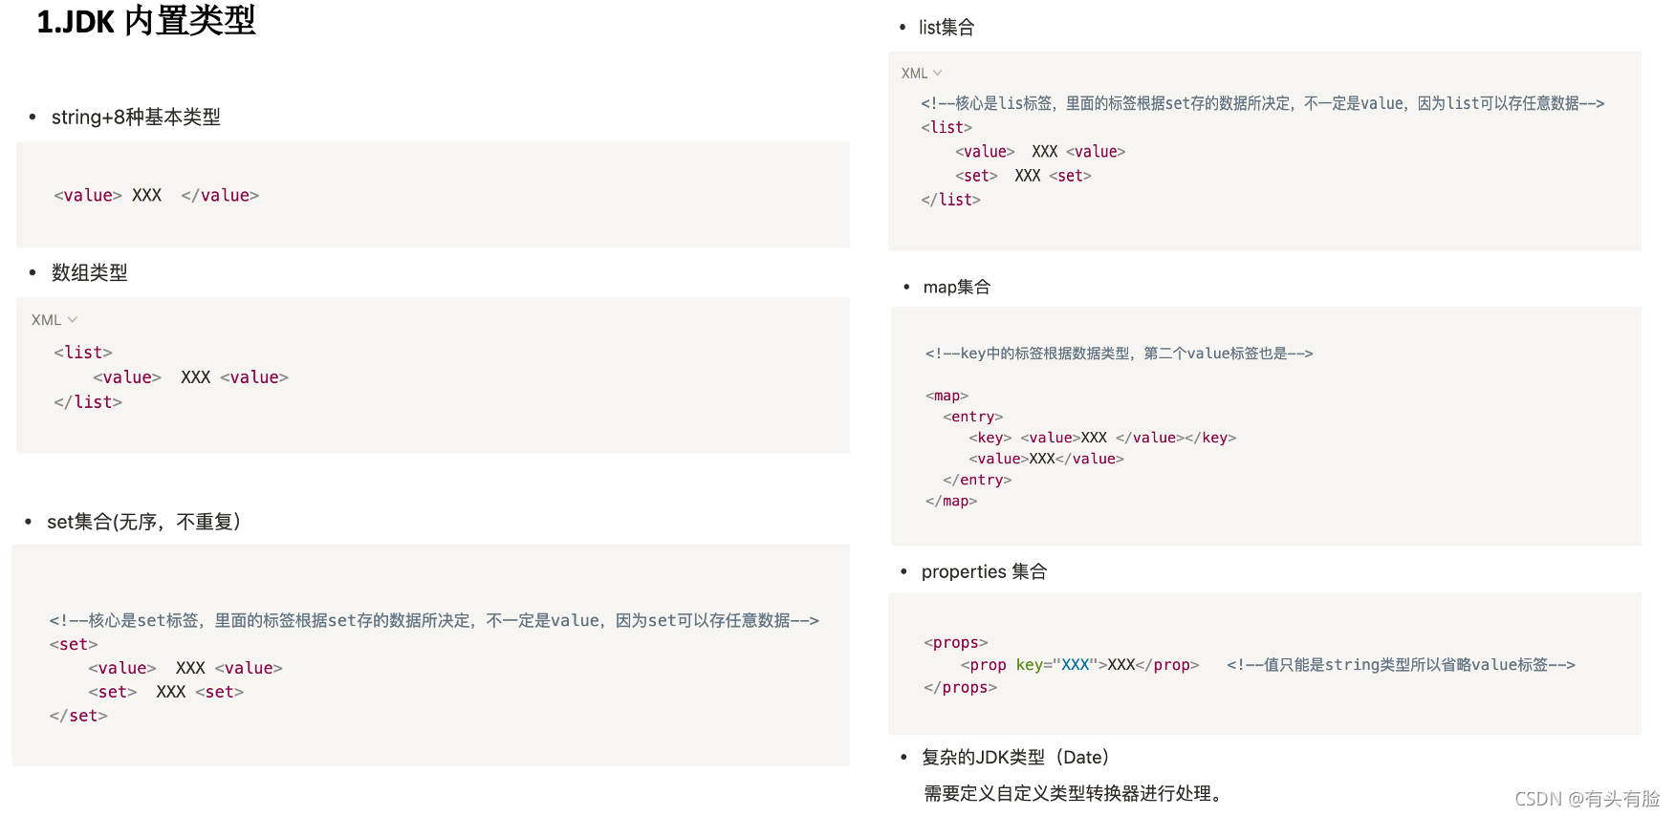The height and width of the screenshot is (816, 1675).
Task: Click the closing "</map>" tag
Action: click(x=951, y=501)
